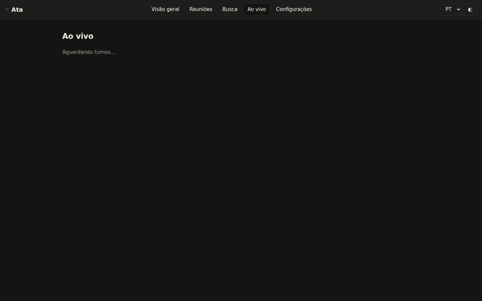
Task: Click the empty live transcript area
Action: 241,178
